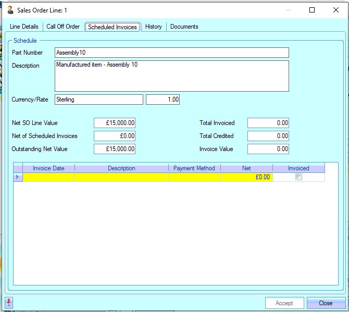Viewport: 349px width, 312px height.
Task: Show the Documents tab
Action: pos(184,27)
